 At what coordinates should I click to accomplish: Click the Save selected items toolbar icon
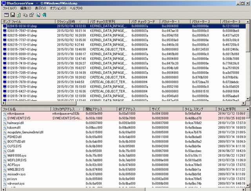[13, 15]
